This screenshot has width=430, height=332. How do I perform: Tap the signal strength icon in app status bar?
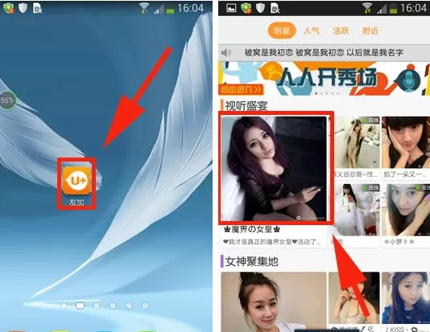click(x=382, y=9)
